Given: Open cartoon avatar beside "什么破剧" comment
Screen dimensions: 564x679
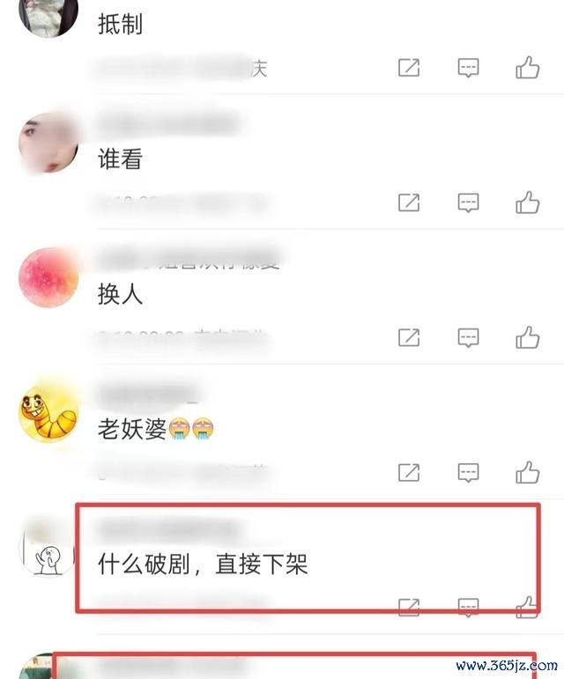Looking at the screenshot, I should point(48,547).
